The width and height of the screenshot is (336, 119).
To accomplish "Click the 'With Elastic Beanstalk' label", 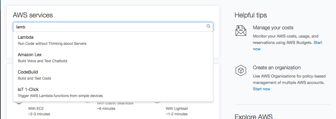I will (x=115, y=103).
